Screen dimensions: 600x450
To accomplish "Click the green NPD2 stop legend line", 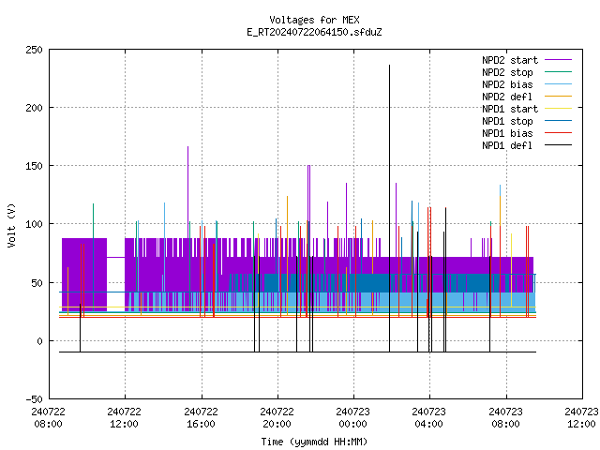I will [x=558, y=71].
